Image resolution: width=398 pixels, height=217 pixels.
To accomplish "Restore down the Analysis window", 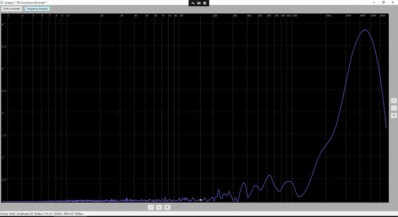I will 383,2.
